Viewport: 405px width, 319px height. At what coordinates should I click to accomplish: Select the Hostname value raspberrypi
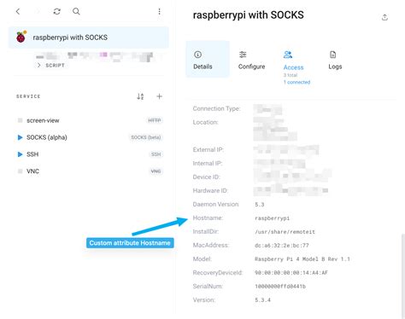(272, 218)
